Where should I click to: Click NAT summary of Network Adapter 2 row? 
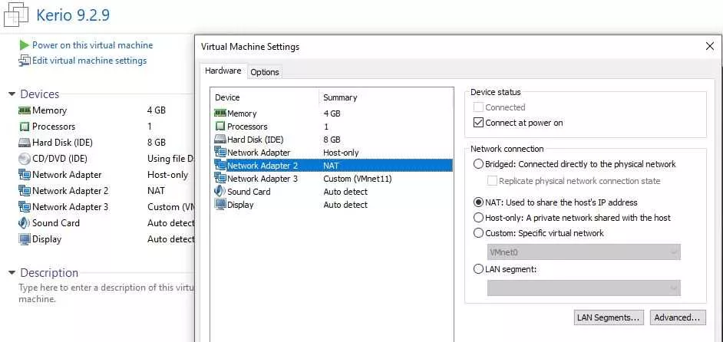pos(331,166)
